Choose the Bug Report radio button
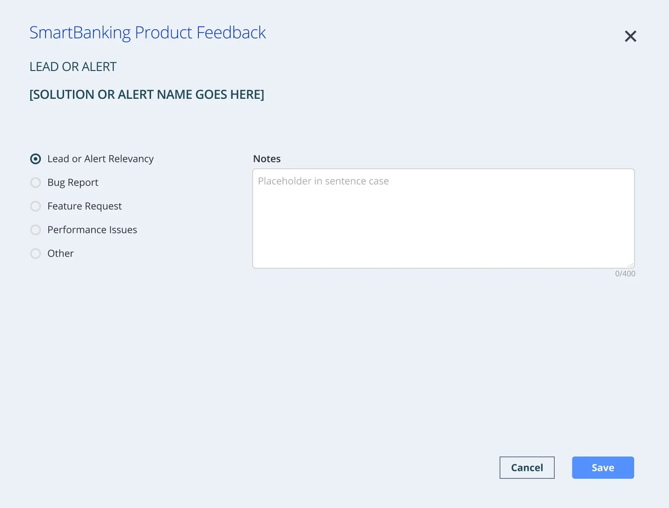The image size is (669, 508). click(35, 182)
